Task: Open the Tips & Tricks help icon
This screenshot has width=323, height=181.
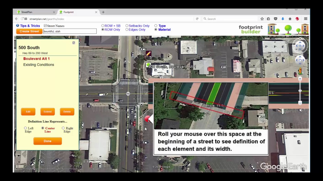Action: (x=18, y=26)
